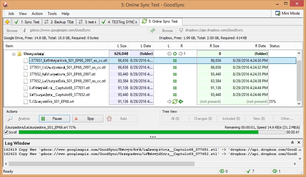Image resolution: width=306 pixels, height=177 pixels.
Task: Click equal icon for Captulo68_377651.stl row
Action: (175, 88)
